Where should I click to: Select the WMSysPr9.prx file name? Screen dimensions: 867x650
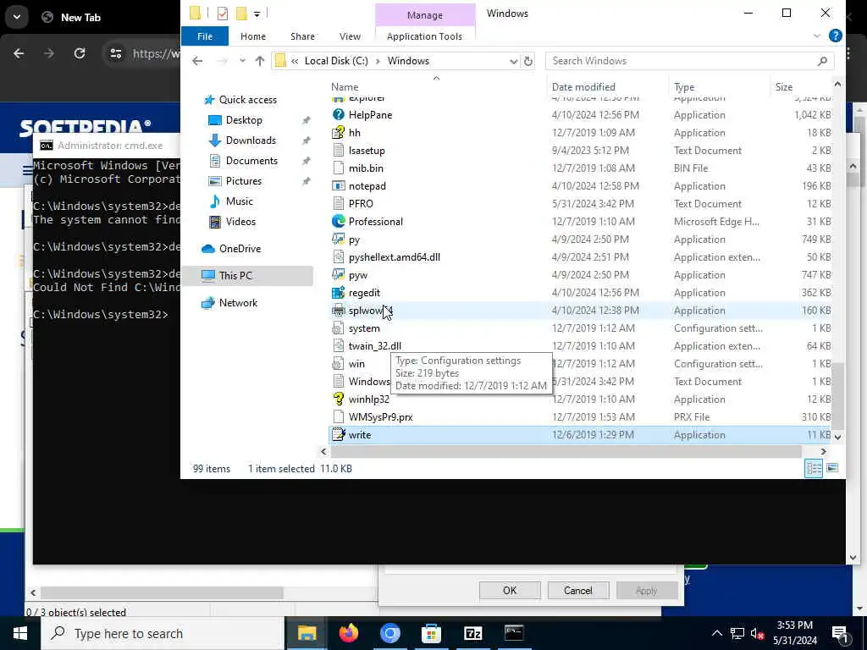point(380,416)
